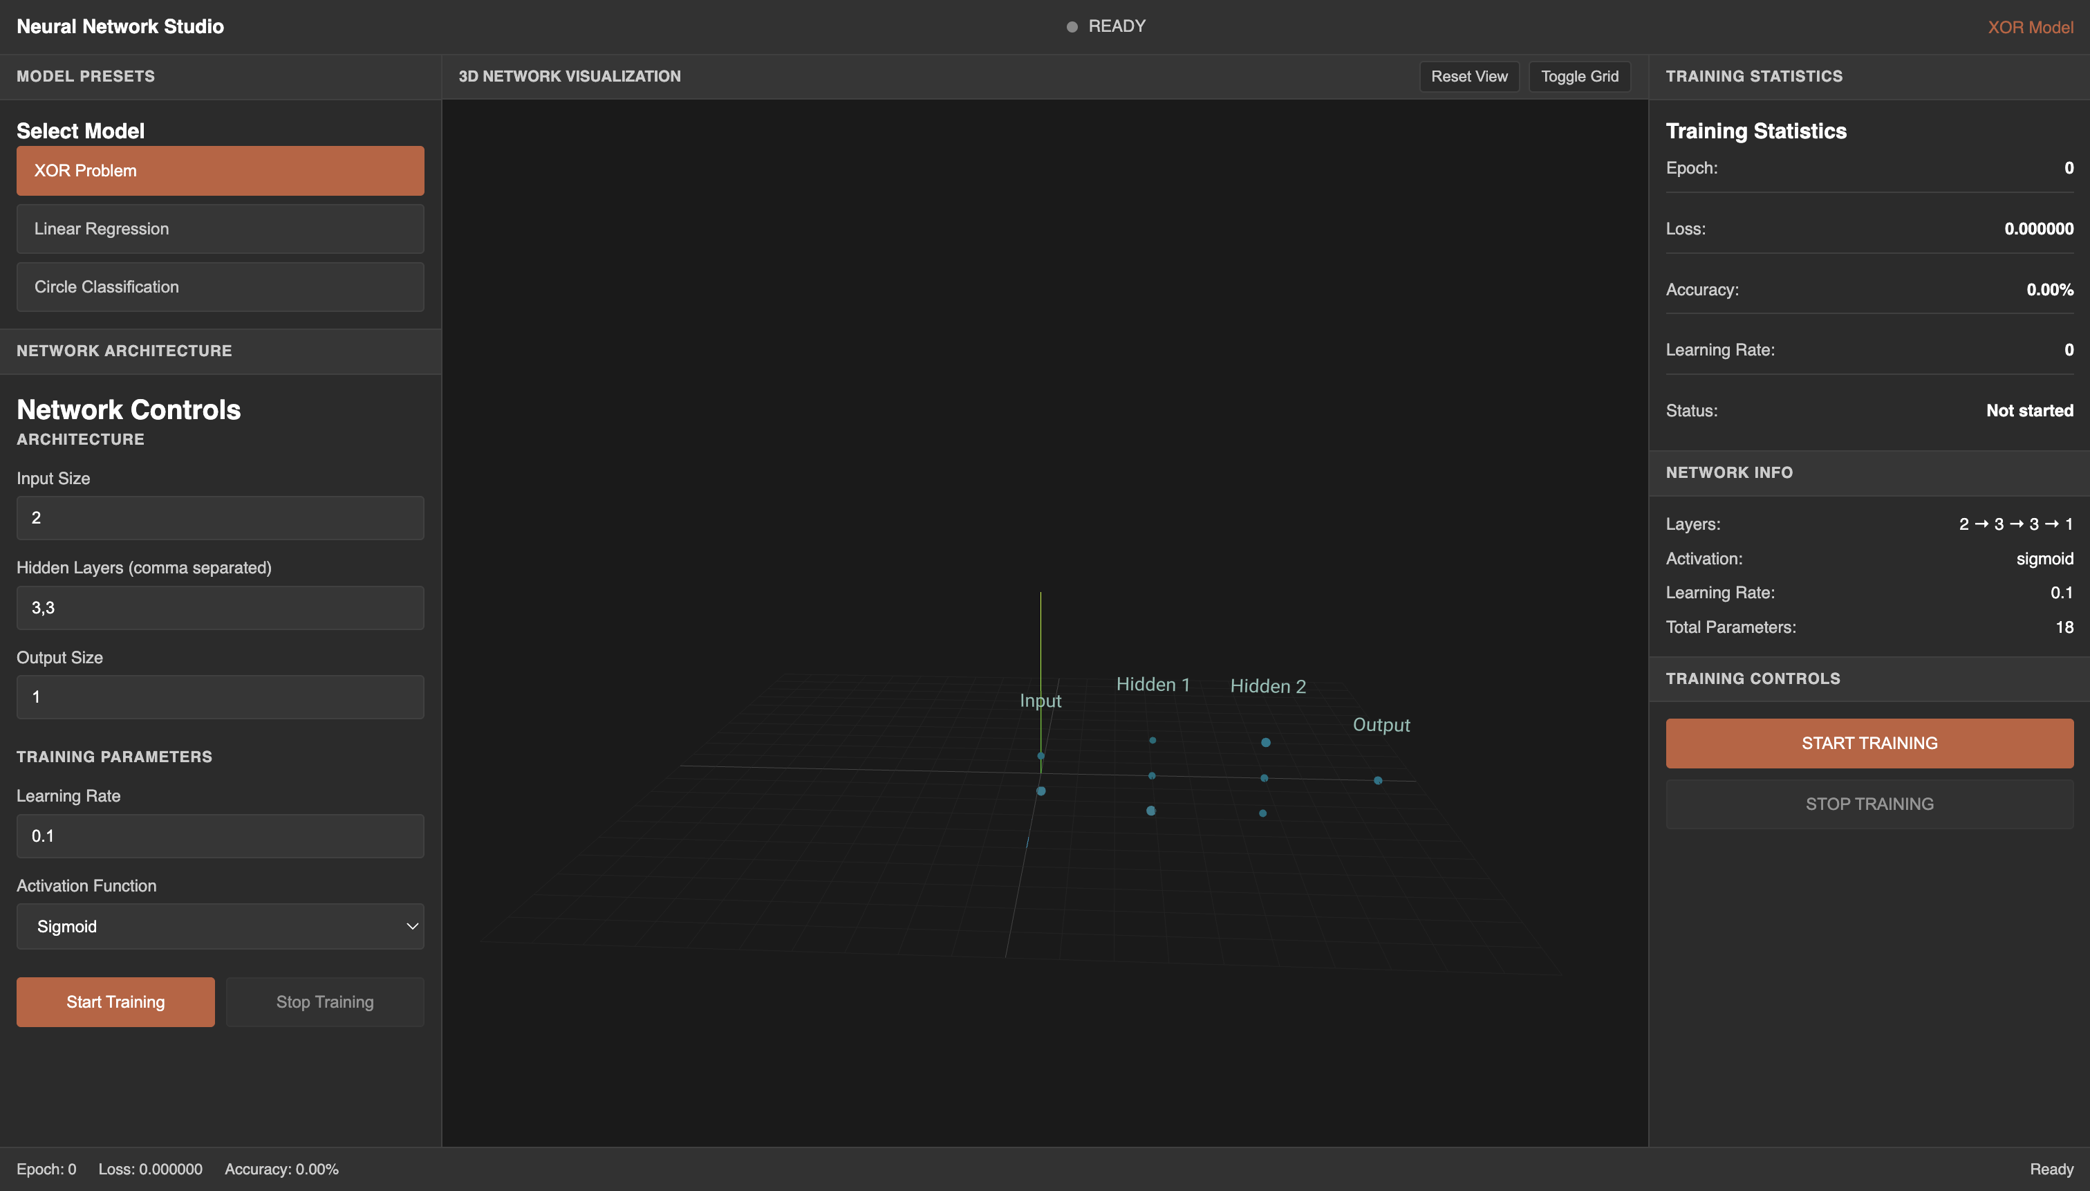Open the XOR Model link top right
The image size is (2090, 1191).
(x=2031, y=27)
